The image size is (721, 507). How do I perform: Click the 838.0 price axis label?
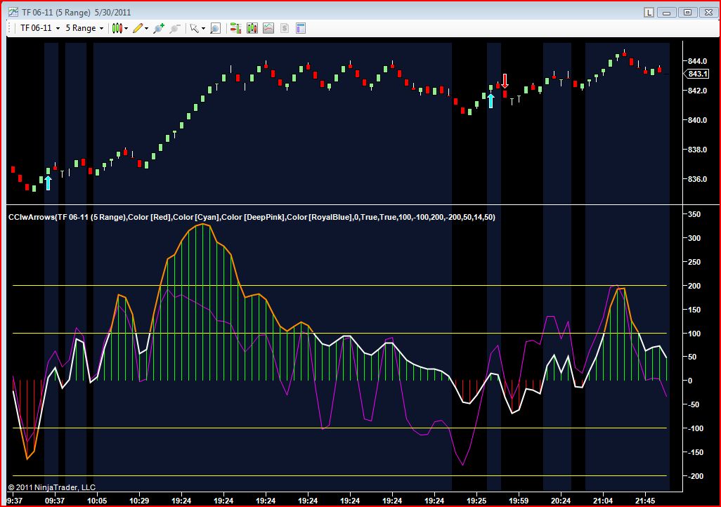coord(698,150)
